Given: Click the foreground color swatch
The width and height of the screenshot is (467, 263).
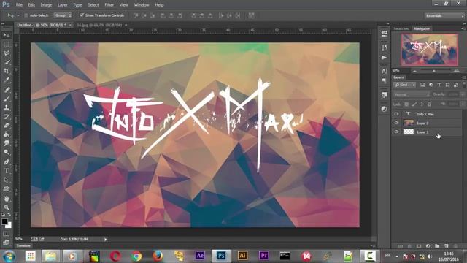Looking at the screenshot, I should click(x=4, y=221).
